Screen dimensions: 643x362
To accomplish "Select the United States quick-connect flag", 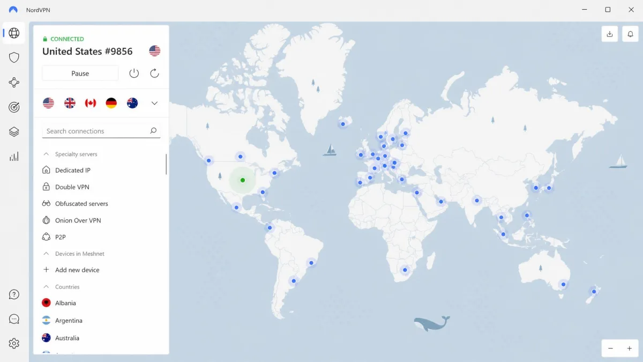I will (x=49, y=103).
